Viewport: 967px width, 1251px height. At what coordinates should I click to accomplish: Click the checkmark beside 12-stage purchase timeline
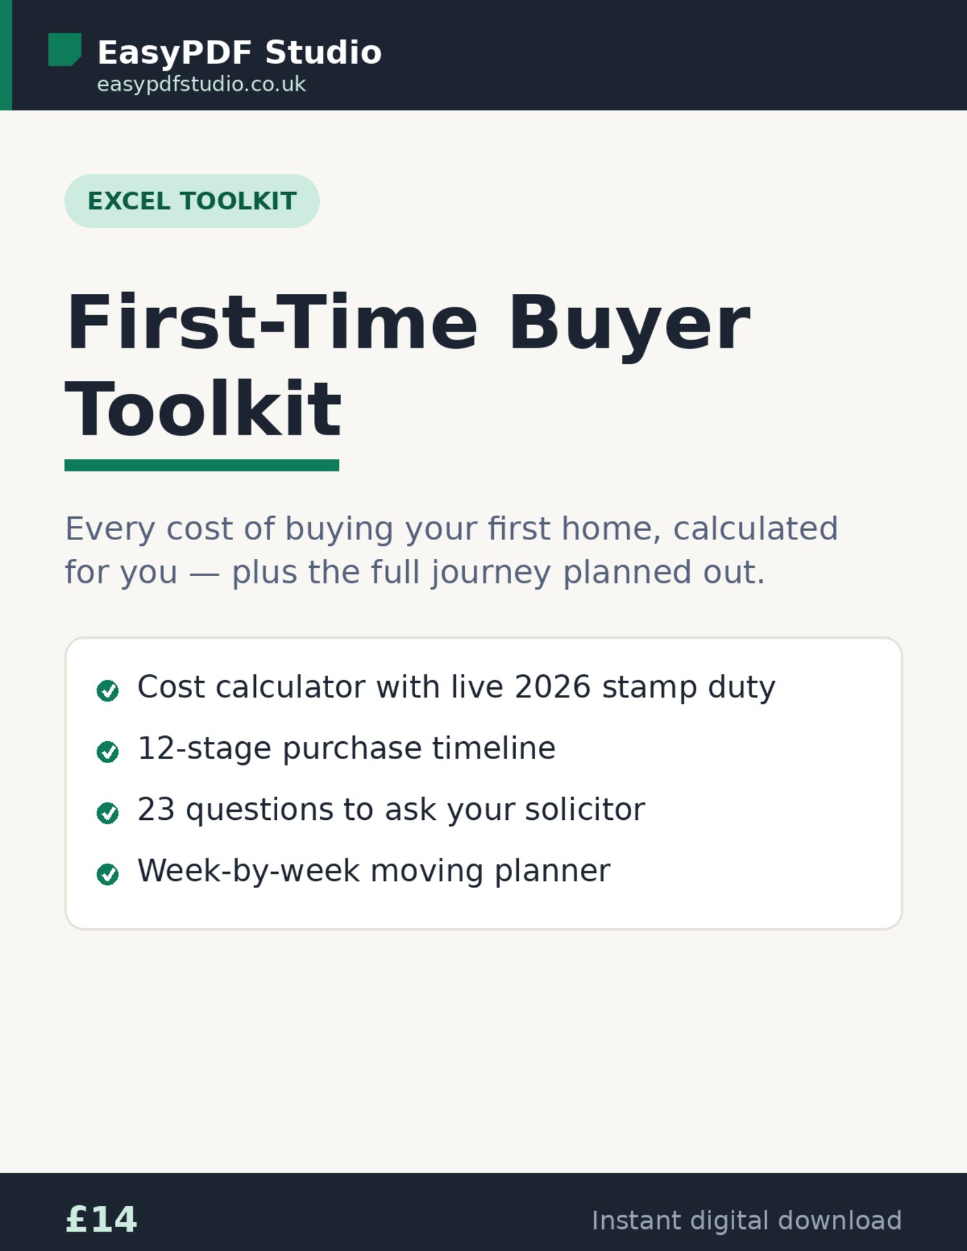click(x=108, y=752)
